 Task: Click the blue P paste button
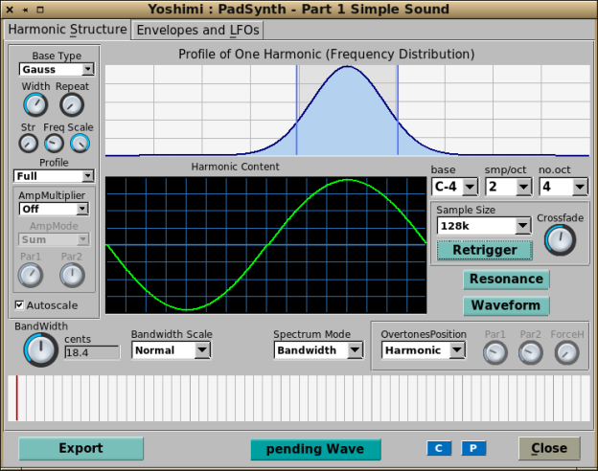pyautogui.click(x=473, y=448)
